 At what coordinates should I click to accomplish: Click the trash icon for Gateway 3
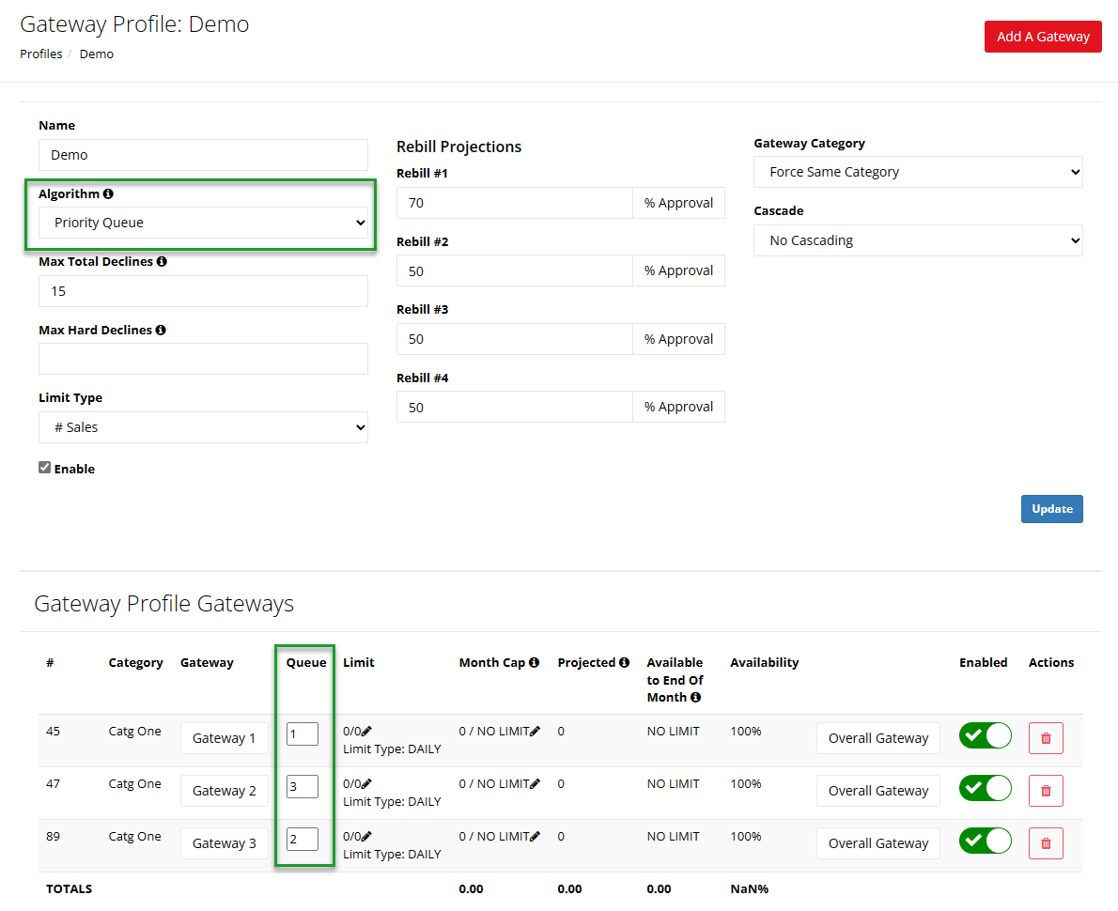point(1046,843)
